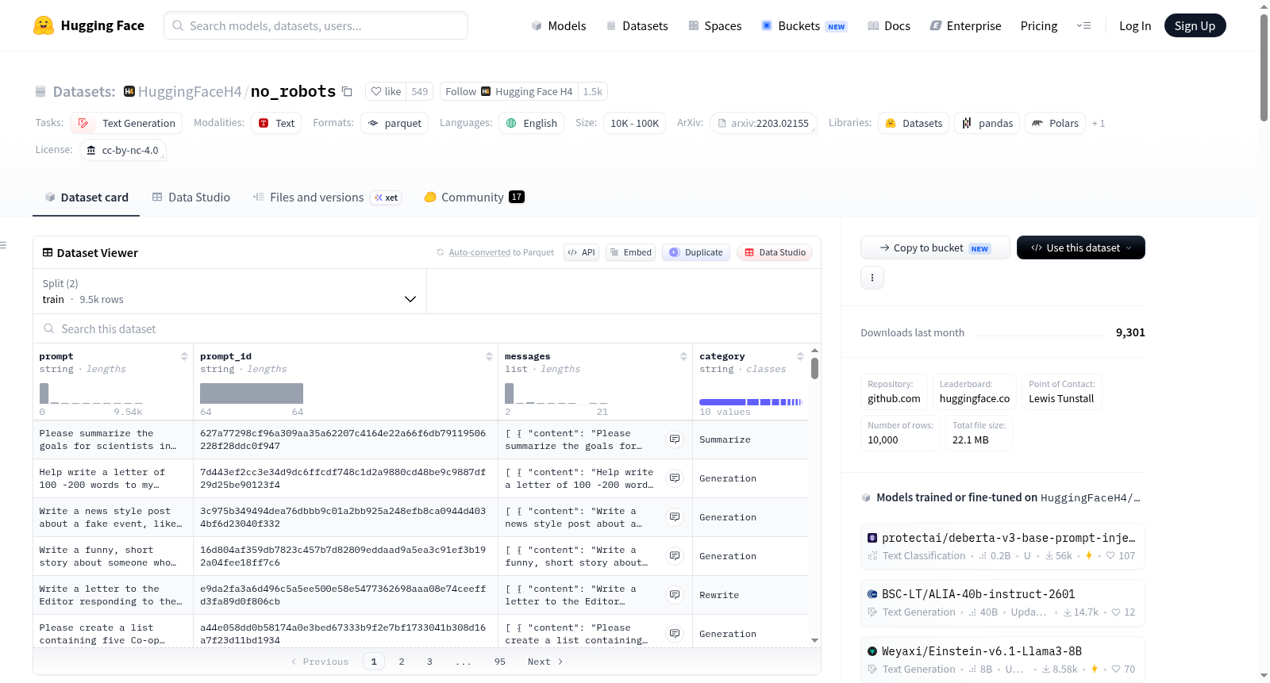This screenshot has width=1270, height=683.
Task: Open messages preview for the Rewrite row
Action: coord(675,595)
